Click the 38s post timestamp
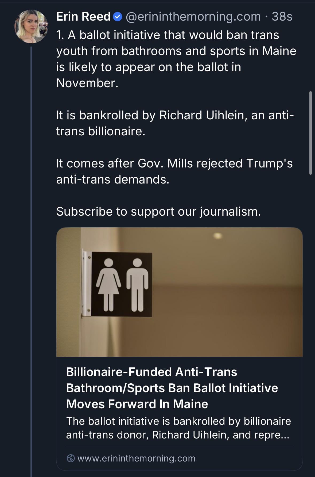Screen dimensions: 315x477 282,17
